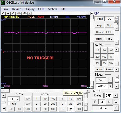The image size is (121, 113).
Task: Set sensitivity to 20 mV/div
Action: [98, 50]
